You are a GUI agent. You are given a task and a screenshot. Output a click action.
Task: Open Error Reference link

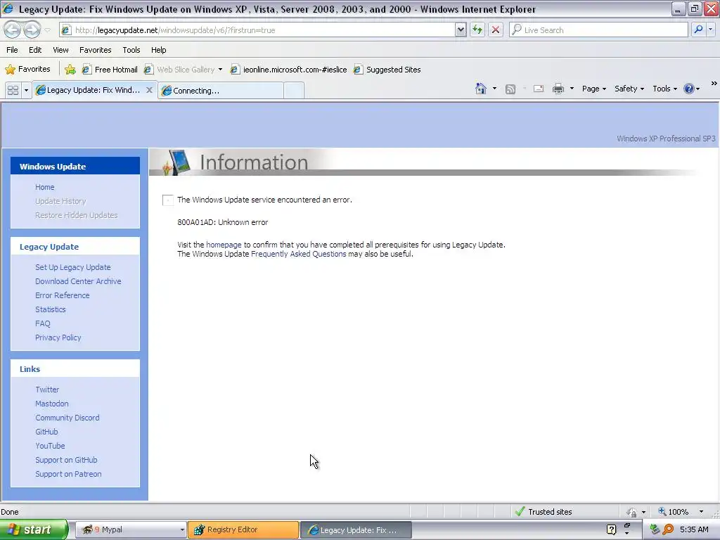pos(63,295)
